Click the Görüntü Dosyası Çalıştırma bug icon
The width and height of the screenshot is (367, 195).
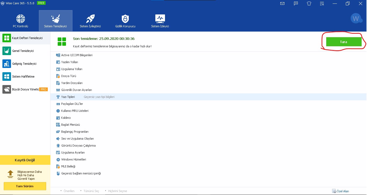click(x=58, y=146)
